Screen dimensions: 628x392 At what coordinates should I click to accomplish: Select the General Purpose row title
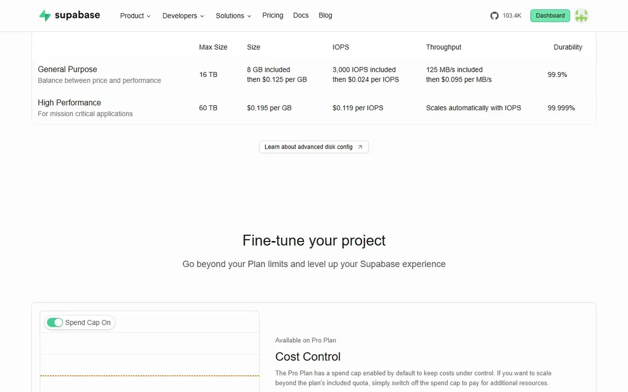[68, 70]
